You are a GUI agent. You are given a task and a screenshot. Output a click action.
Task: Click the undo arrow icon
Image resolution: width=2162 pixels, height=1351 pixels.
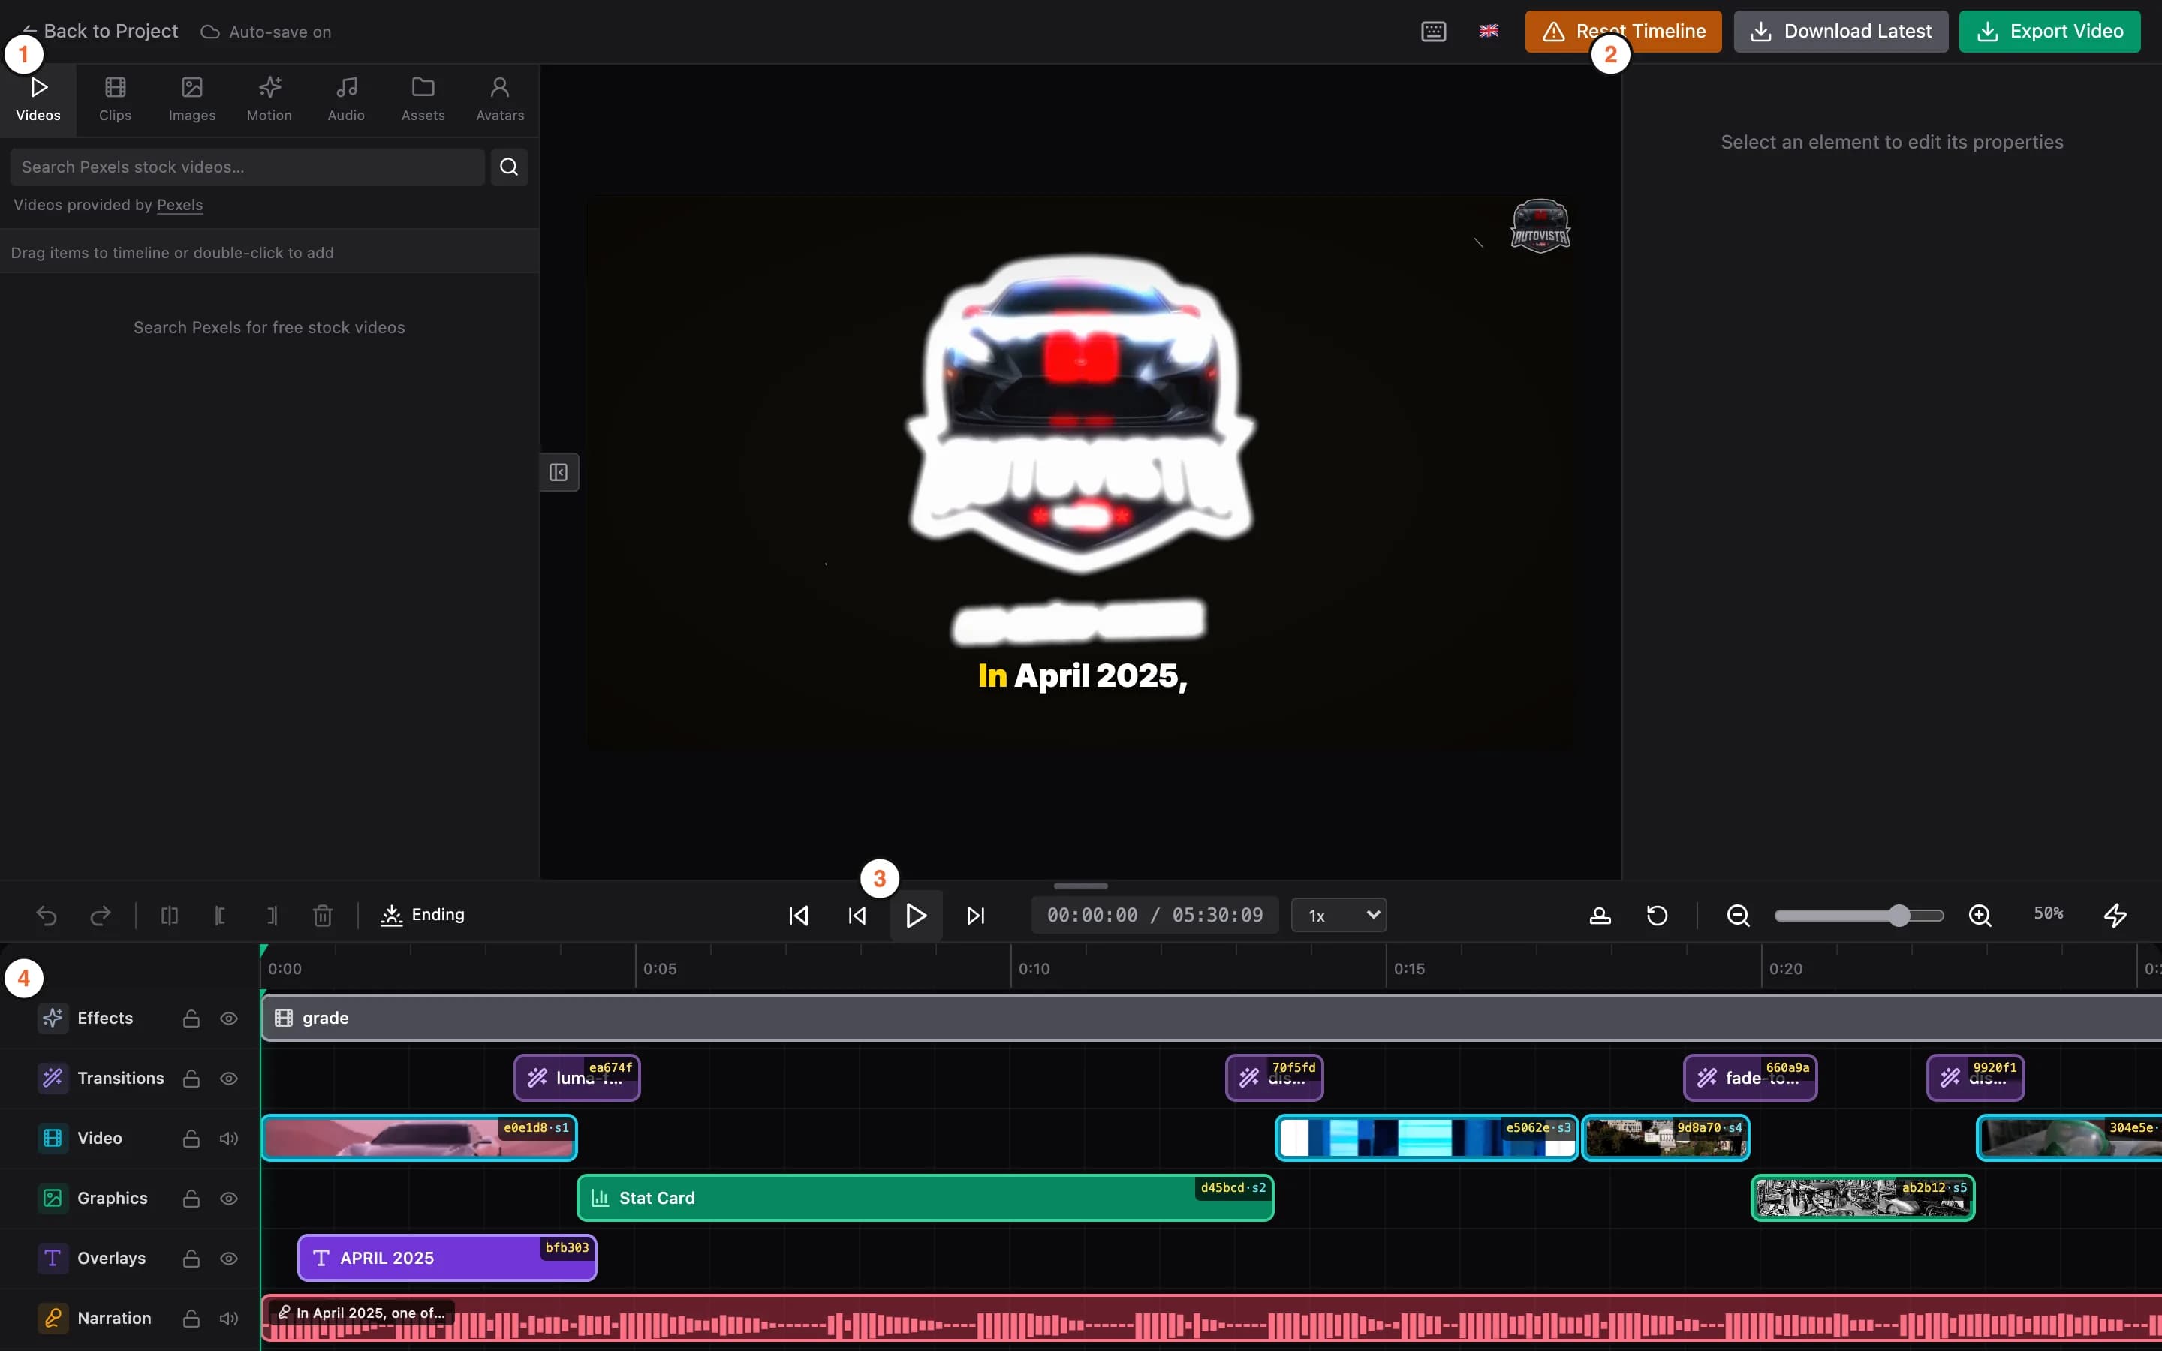(x=47, y=915)
